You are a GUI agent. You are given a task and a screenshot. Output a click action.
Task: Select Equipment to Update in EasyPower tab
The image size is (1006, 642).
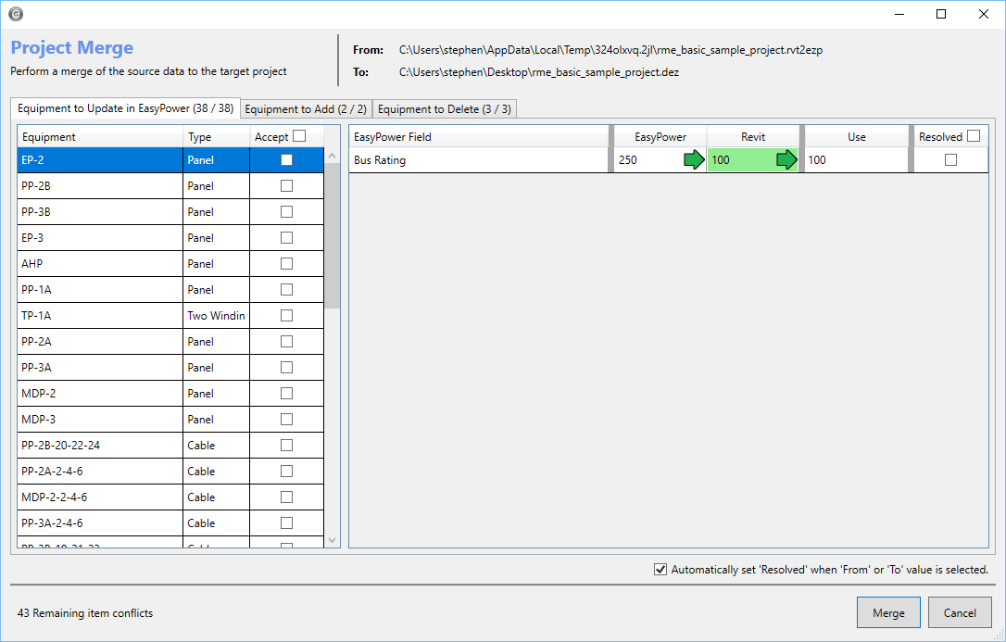[x=126, y=108]
